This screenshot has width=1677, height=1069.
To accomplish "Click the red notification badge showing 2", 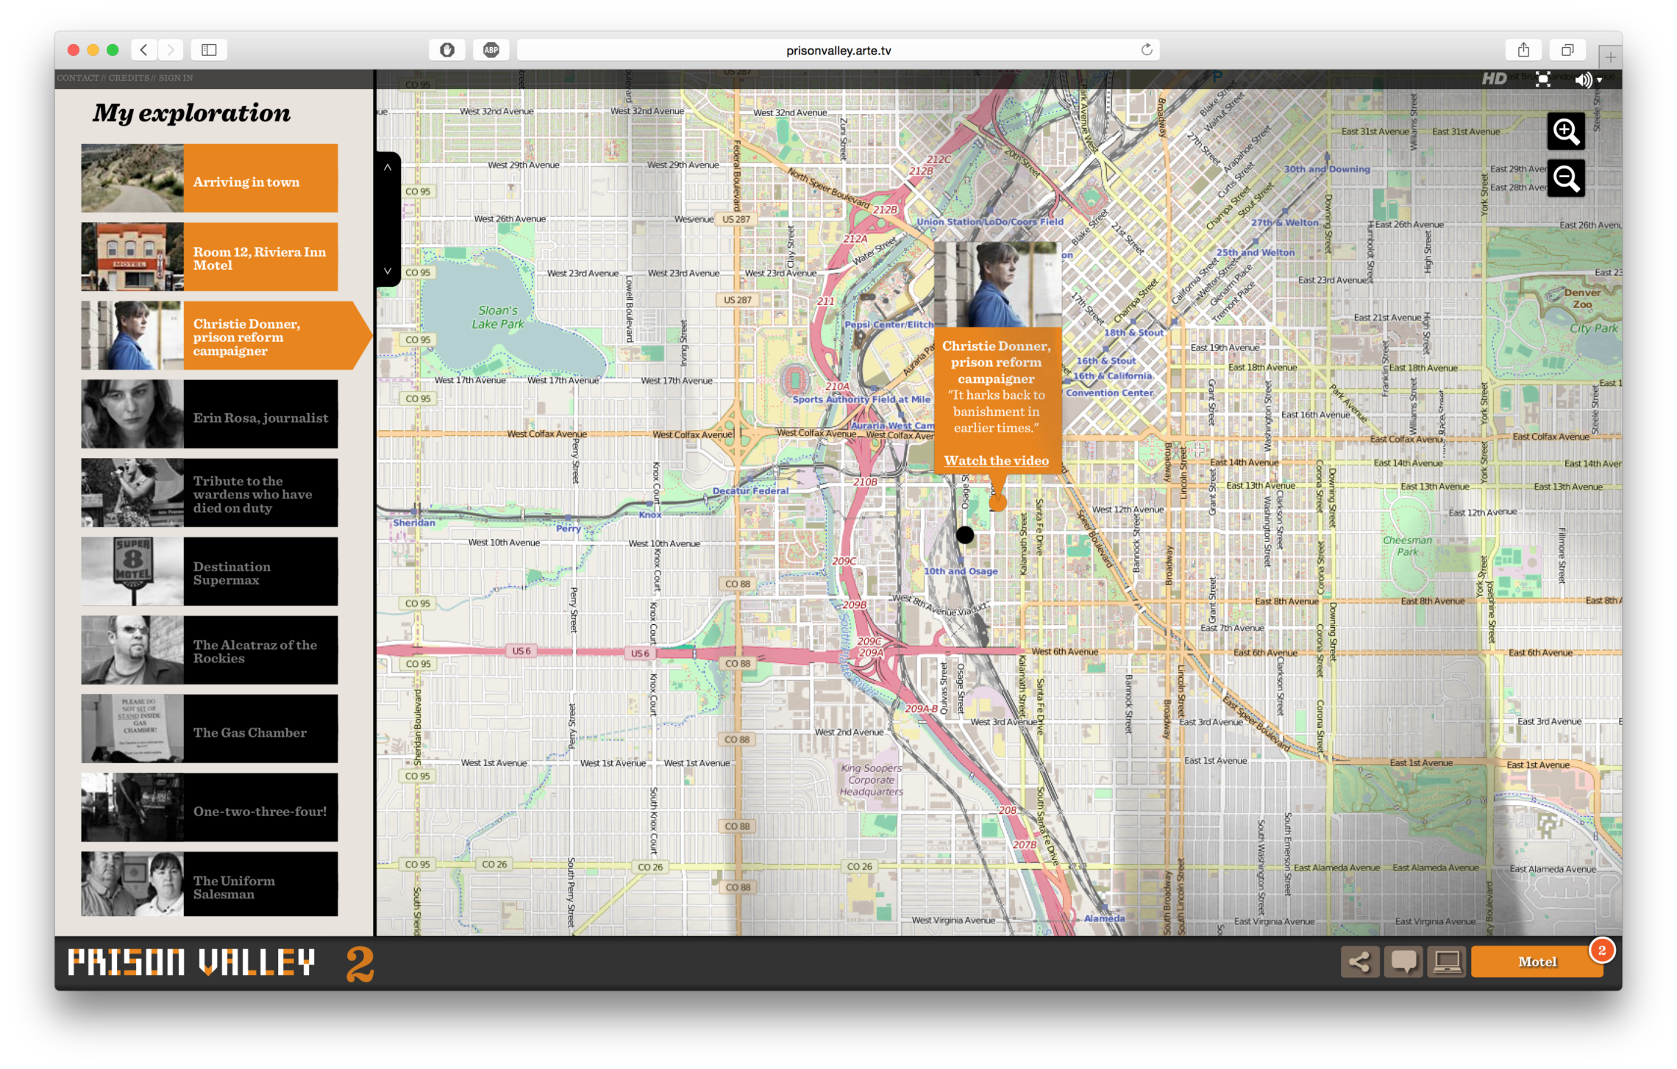I will [1601, 950].
